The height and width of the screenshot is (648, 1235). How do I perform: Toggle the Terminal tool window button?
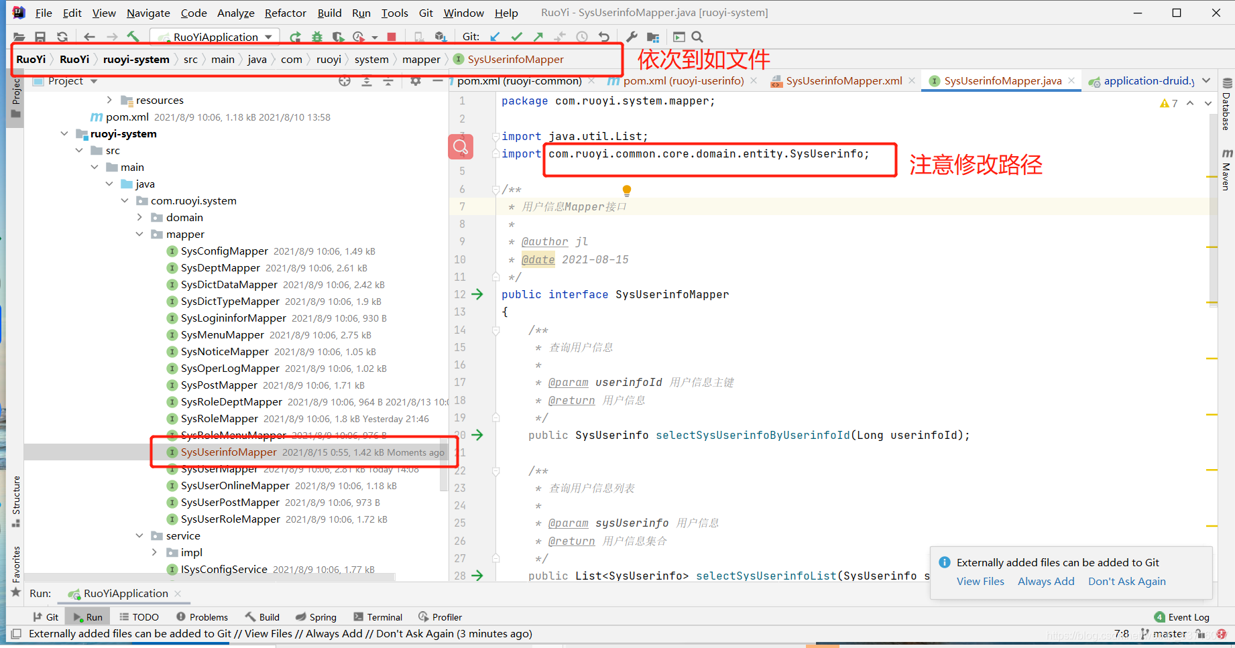tap(378, 617)
